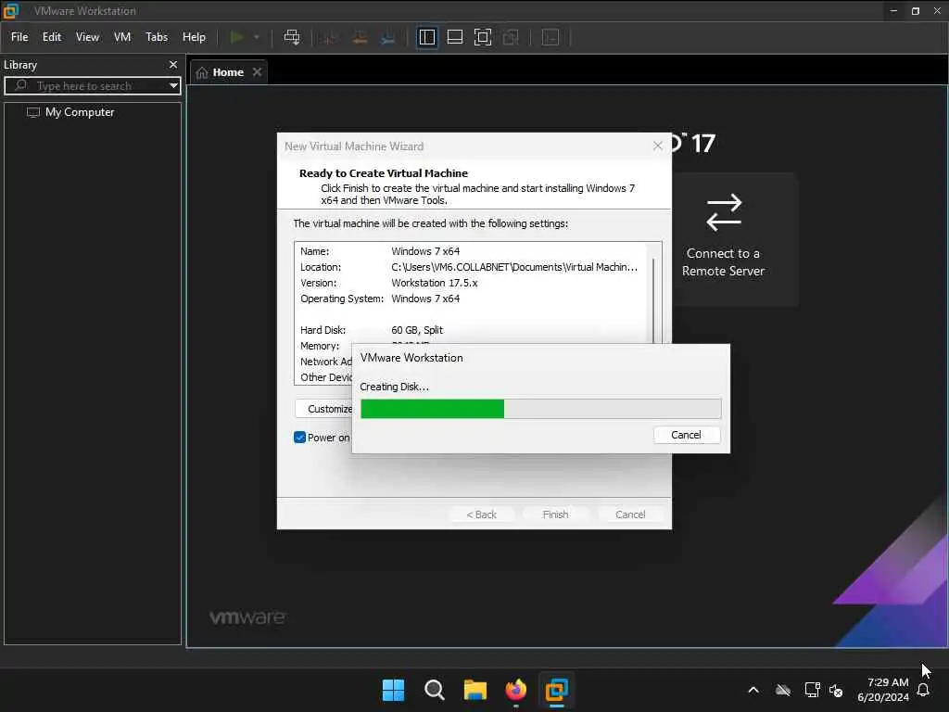Expand the library search dropdown arrow
Screen dimensions: 949x712
tap(173, 86)
